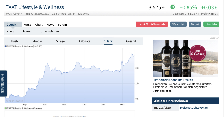Show the Gesamt chart range

tap(131, 41)
